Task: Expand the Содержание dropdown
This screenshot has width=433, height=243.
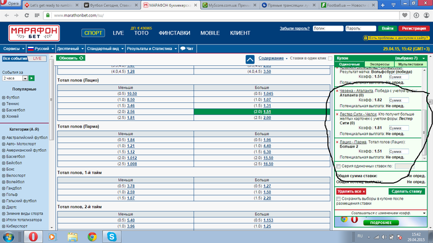Action: [273, 58]
